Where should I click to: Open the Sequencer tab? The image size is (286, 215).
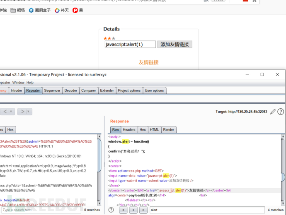[x=52, y=91]
